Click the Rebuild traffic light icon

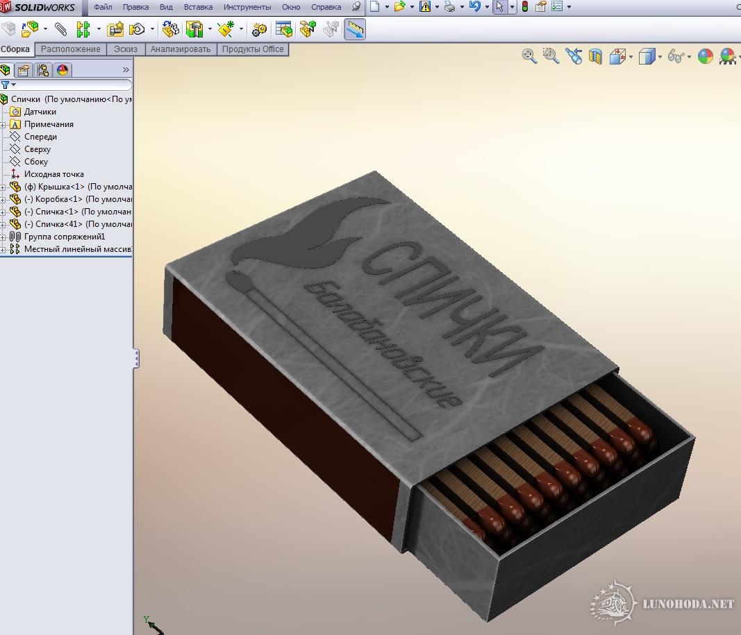click(x=524, y=7)
